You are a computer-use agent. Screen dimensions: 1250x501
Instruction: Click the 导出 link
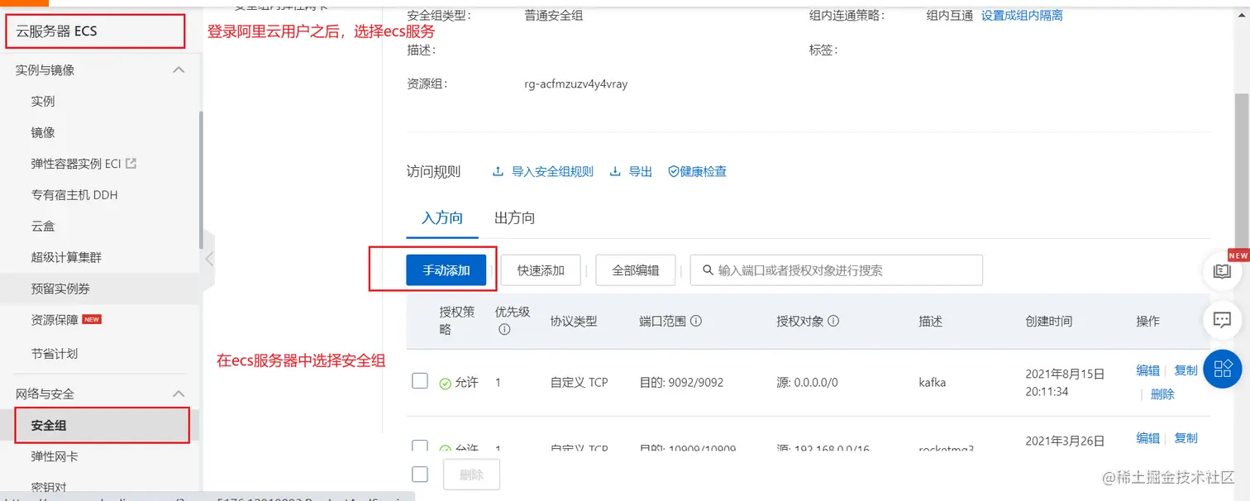641,172
